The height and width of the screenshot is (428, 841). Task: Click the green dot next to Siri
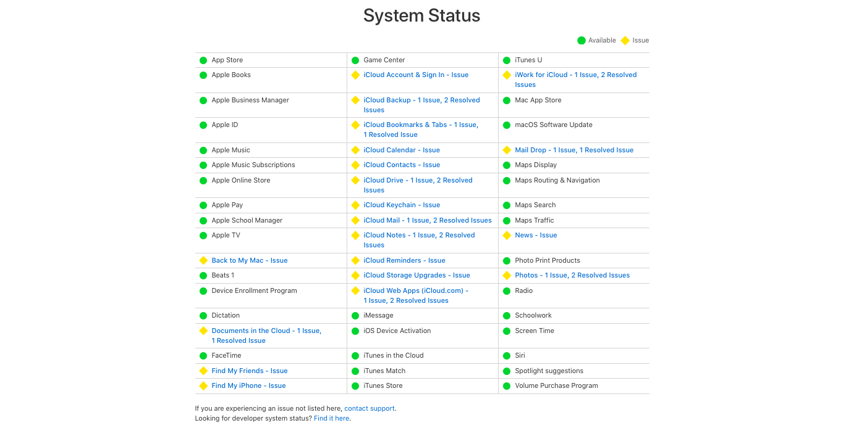tap(507, 355)
